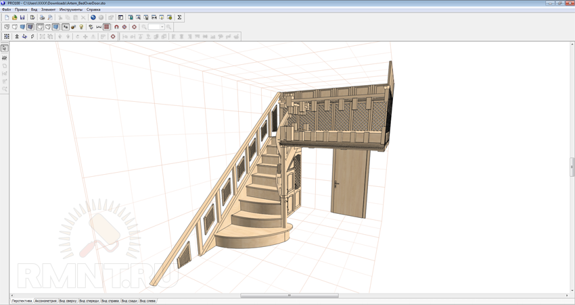Open the Элемент menu
The height and width of the screenshot is (305, 575).
[48, 9]
